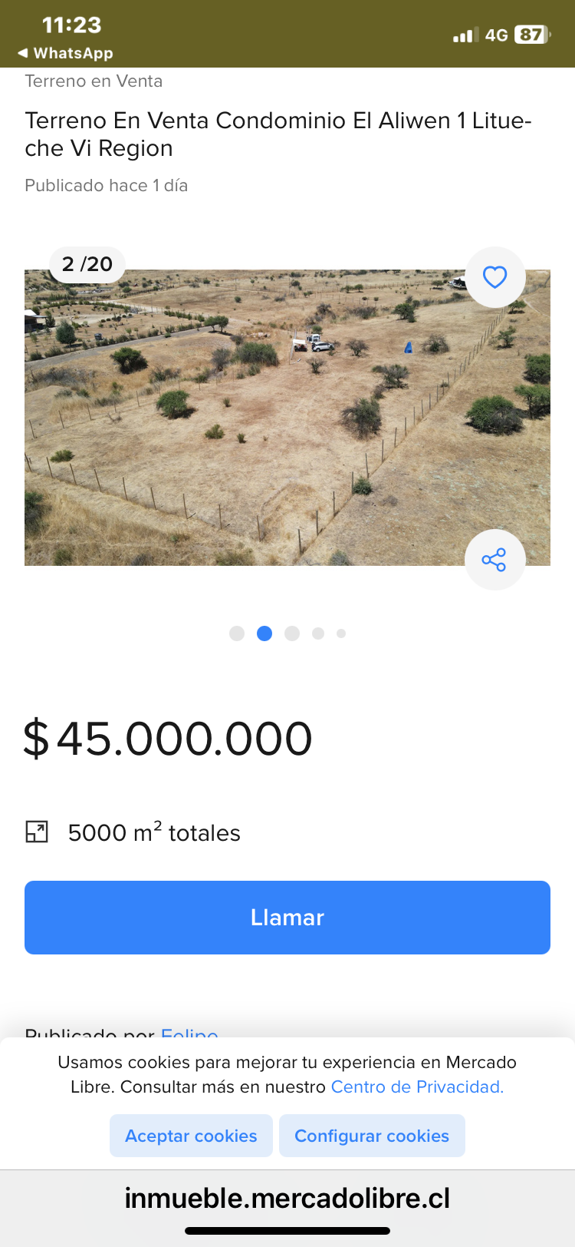Select the third carousel dot
The height and width of the screenshot is (1247, 575).
pyautogui.click(x=292, y=633)
